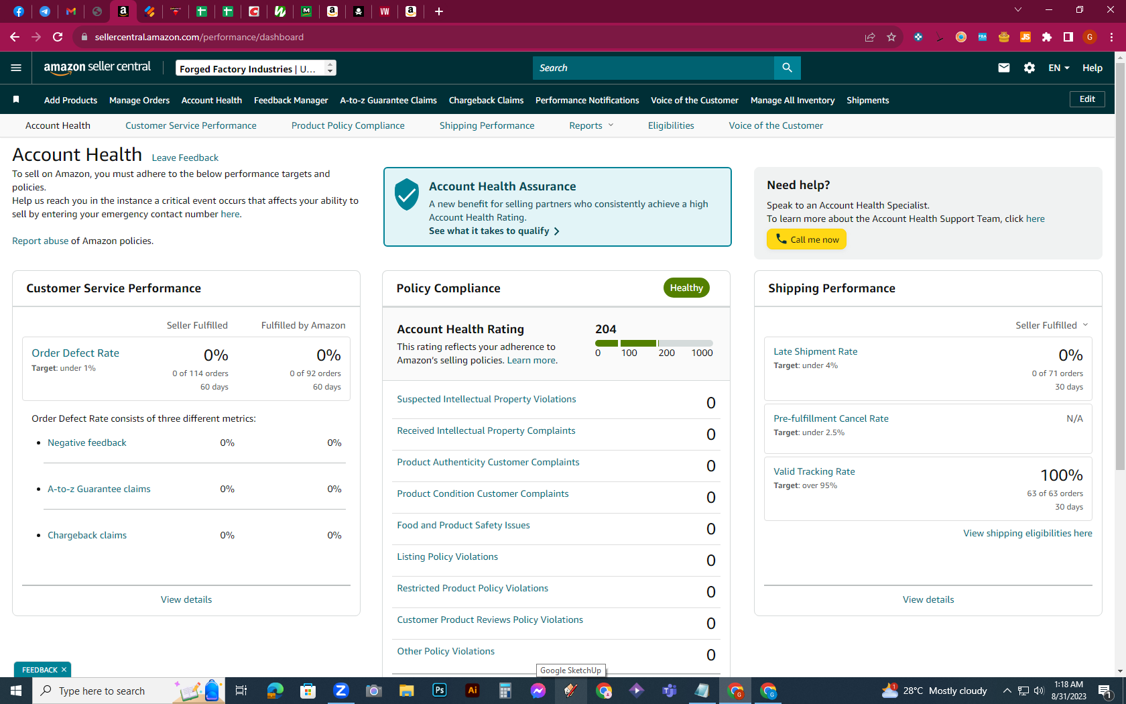This screenshot has width=1126, height=704.
Task: Open the Seller Fulfilled dropdown in Shipping Performance
Action: pyautogui.click(x=1052, y=325)
